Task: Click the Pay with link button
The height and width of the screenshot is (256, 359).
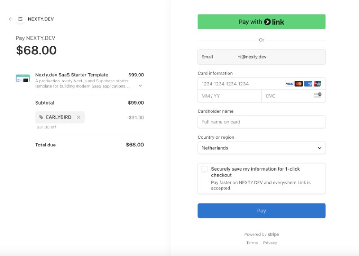Action: [262, 22]
